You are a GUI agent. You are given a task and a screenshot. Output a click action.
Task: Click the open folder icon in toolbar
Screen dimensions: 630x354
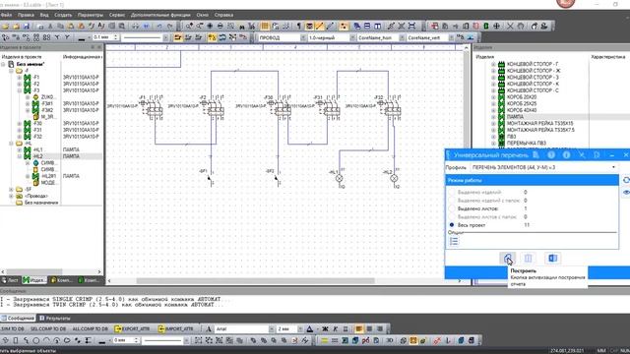tap(16, 27)
